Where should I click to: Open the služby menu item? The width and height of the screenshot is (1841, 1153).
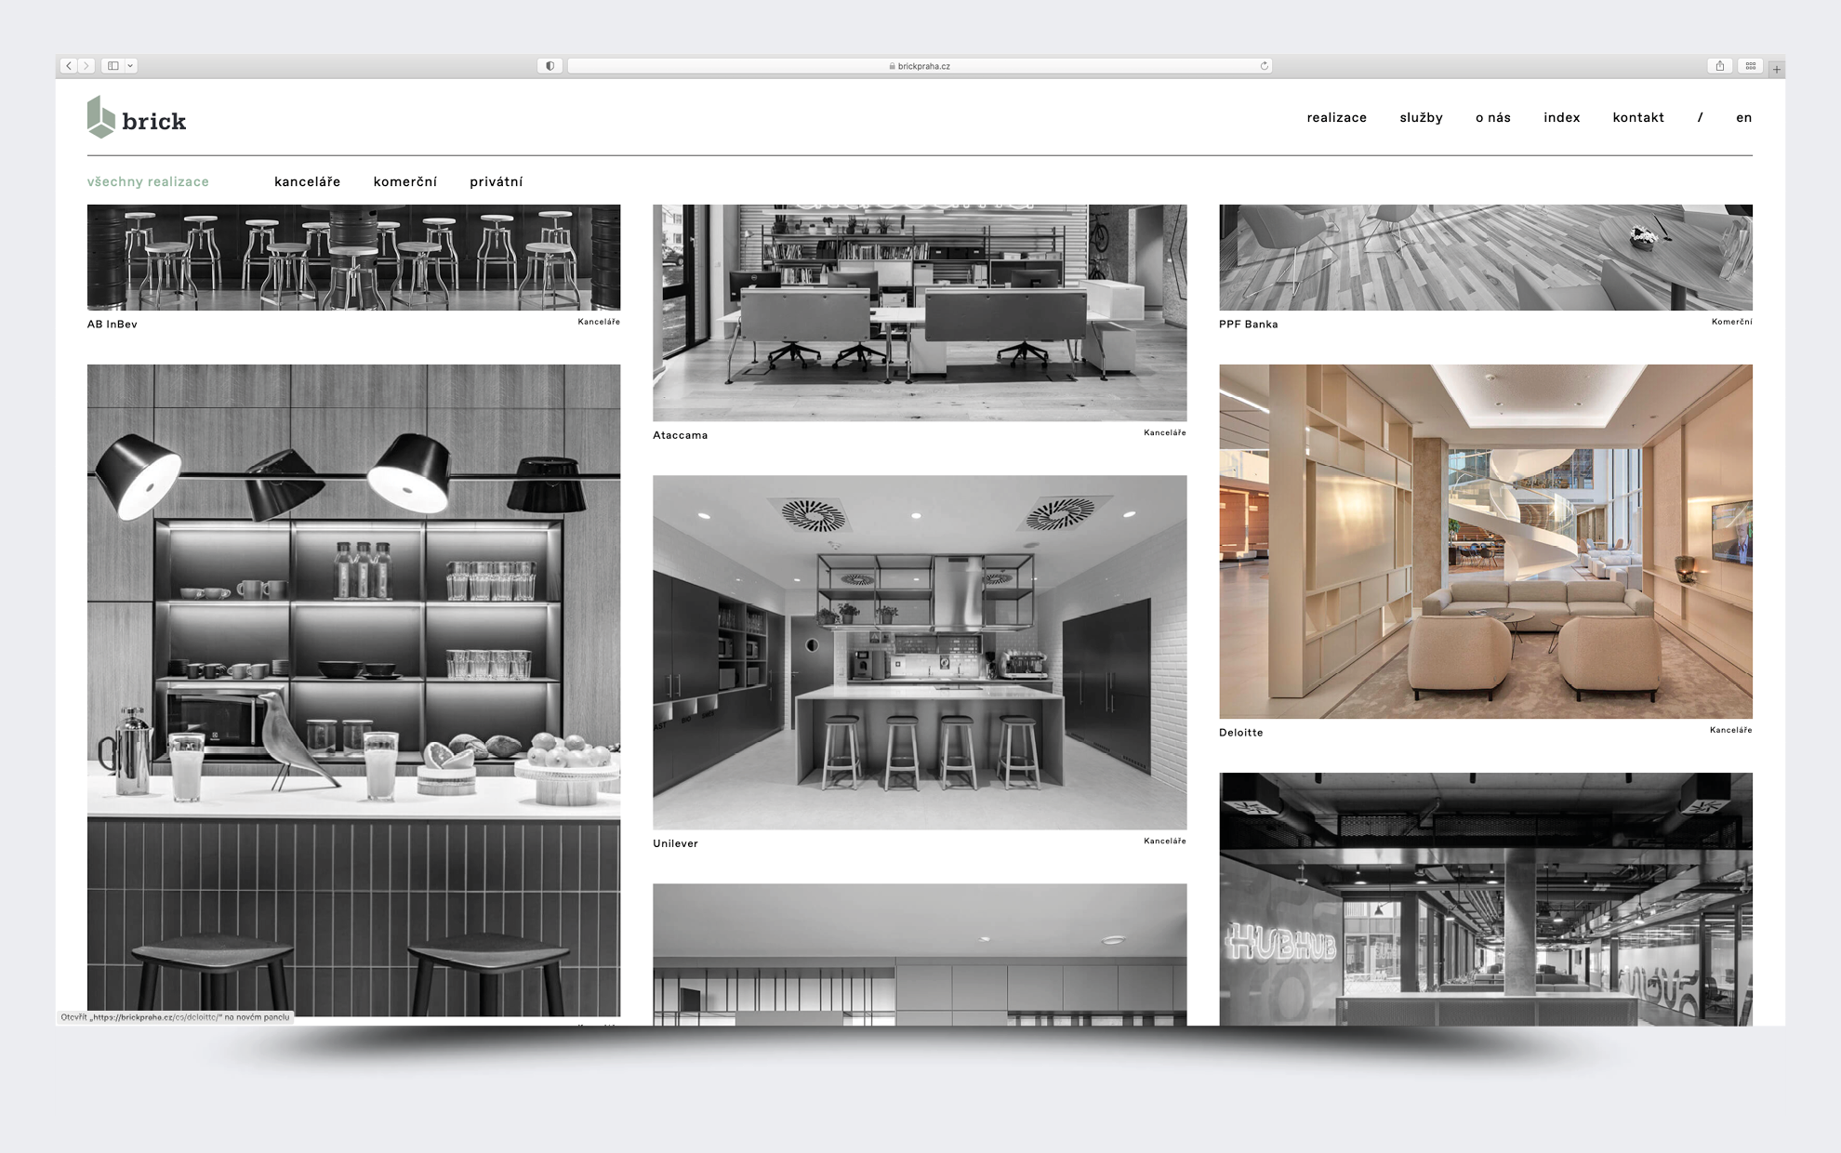click(x=1421, y=118)
